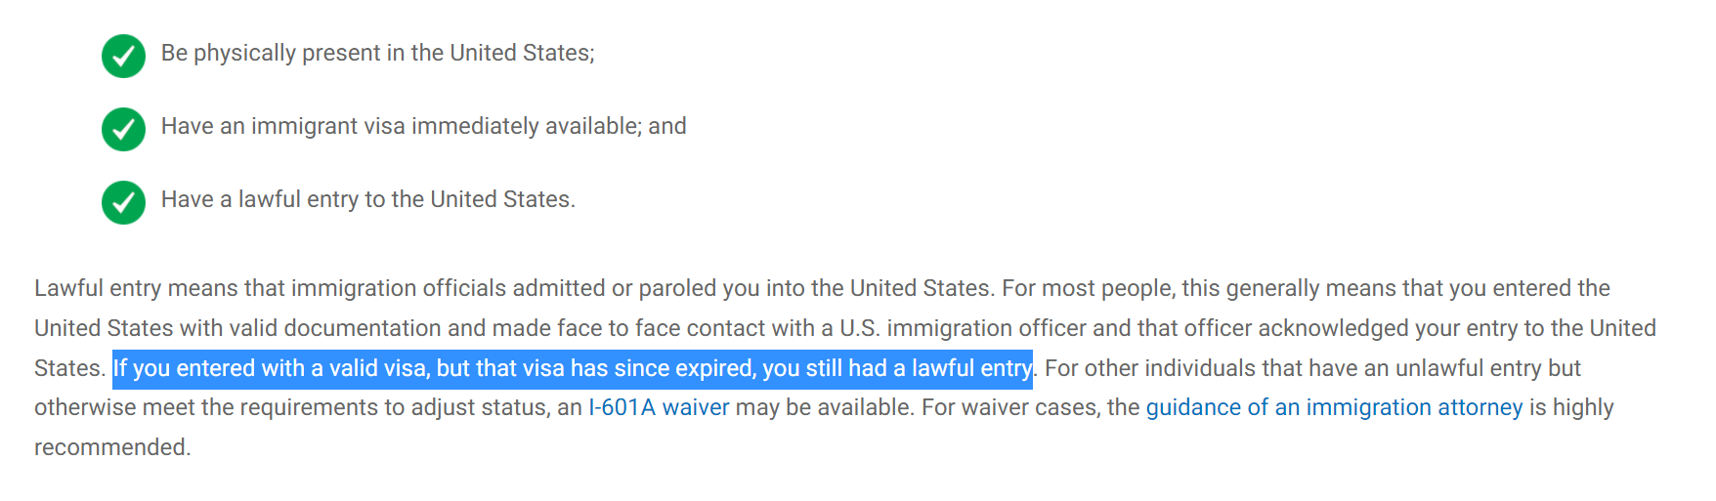The height and width of the screenshot is (501, 1716).
Task: Click 'Have a lawful entry to the United States.' text
Action: pyautogui.click(x=368, y=199)
